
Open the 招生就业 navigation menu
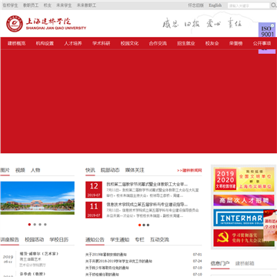coord(186,43)
